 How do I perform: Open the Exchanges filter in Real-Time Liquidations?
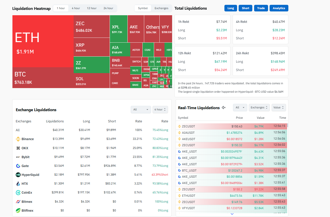coord(259,107)
